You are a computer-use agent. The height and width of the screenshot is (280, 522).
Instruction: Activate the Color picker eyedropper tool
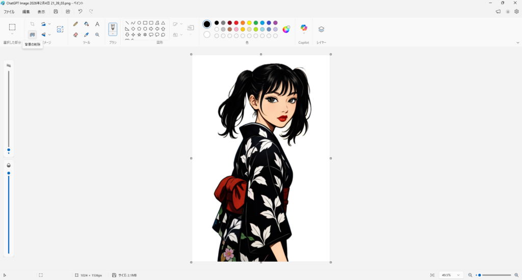[86, 35]
